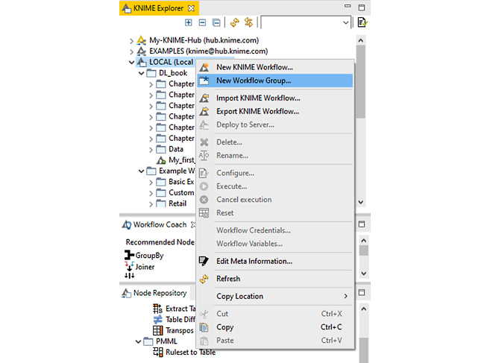Select the GroupBy recommended node
Image resolution: width=490 pixels, height=363 pixels.
(144, 255)
